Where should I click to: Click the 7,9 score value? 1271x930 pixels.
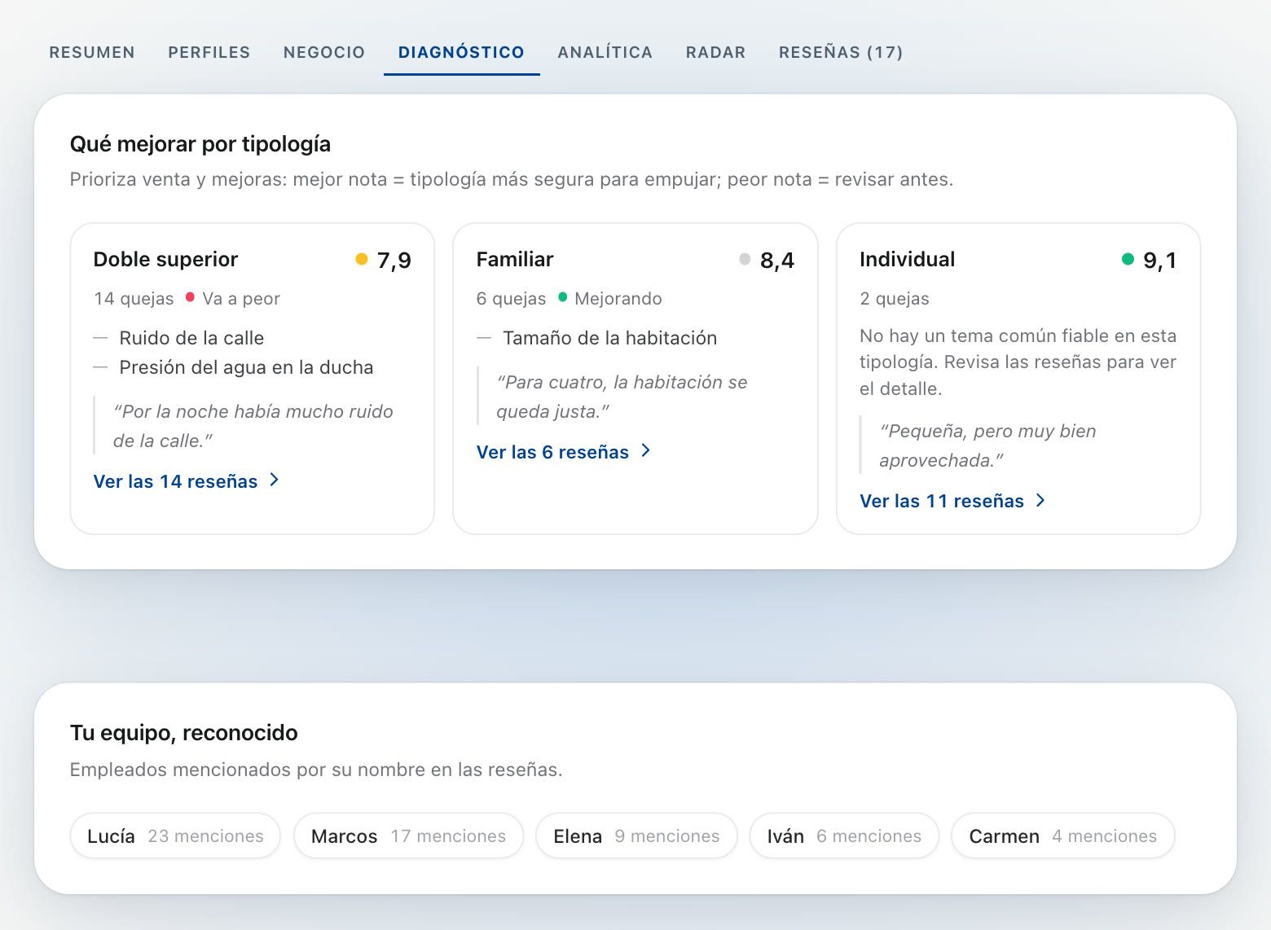click(x=394, y=261)
